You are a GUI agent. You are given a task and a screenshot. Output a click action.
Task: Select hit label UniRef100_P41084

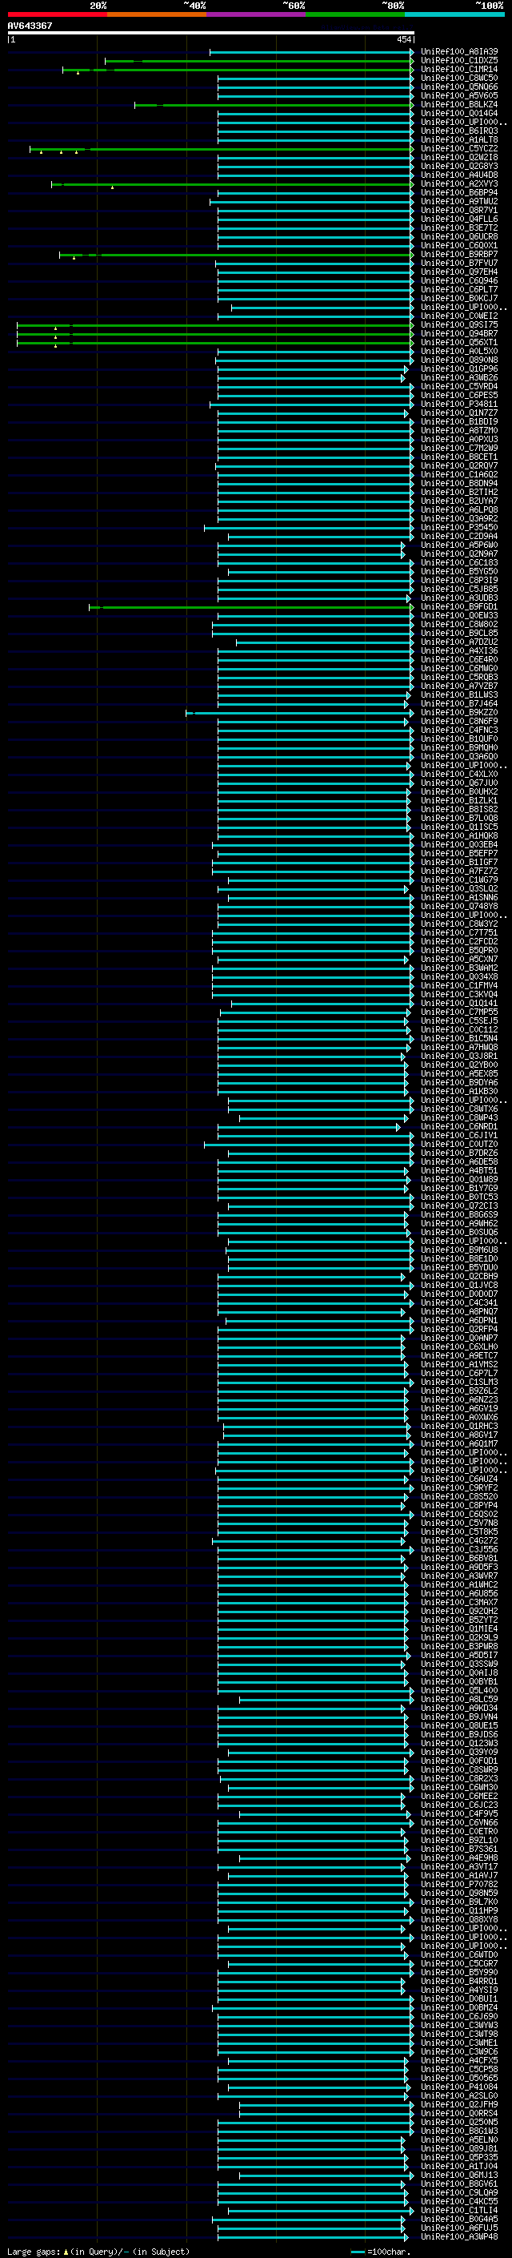459,2087
